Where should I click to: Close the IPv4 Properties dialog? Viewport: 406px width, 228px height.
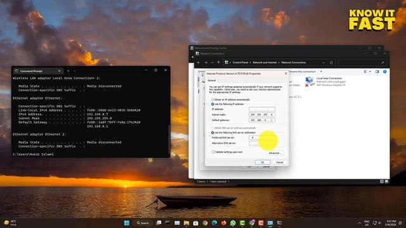[286, 73]
